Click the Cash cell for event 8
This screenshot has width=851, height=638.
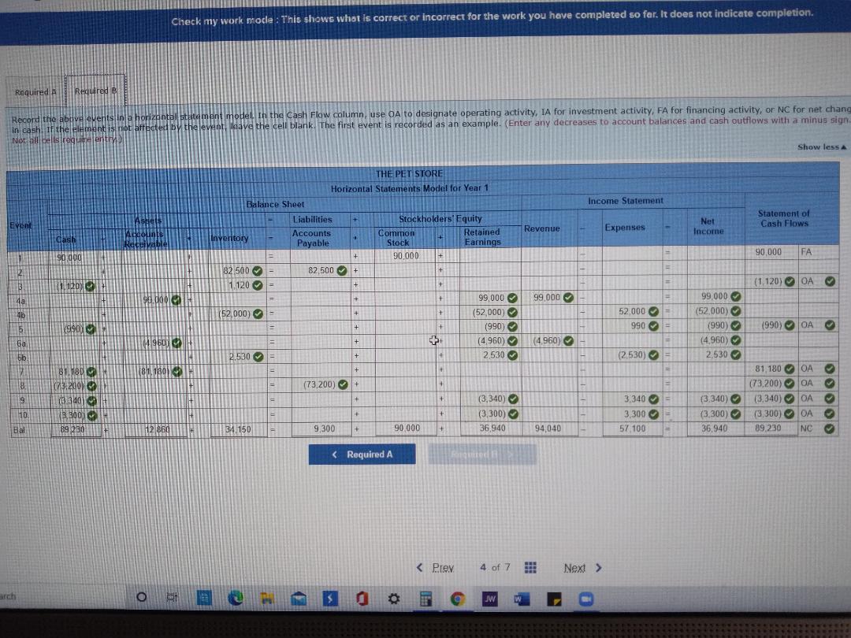coord(75,386)
